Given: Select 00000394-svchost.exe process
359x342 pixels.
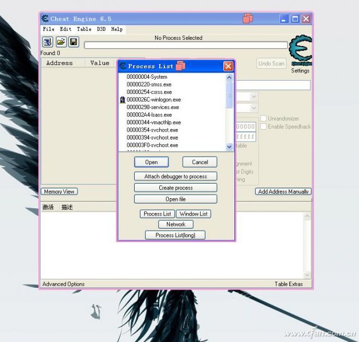Looking at the screenshot, I should click(x=172, y=137).
